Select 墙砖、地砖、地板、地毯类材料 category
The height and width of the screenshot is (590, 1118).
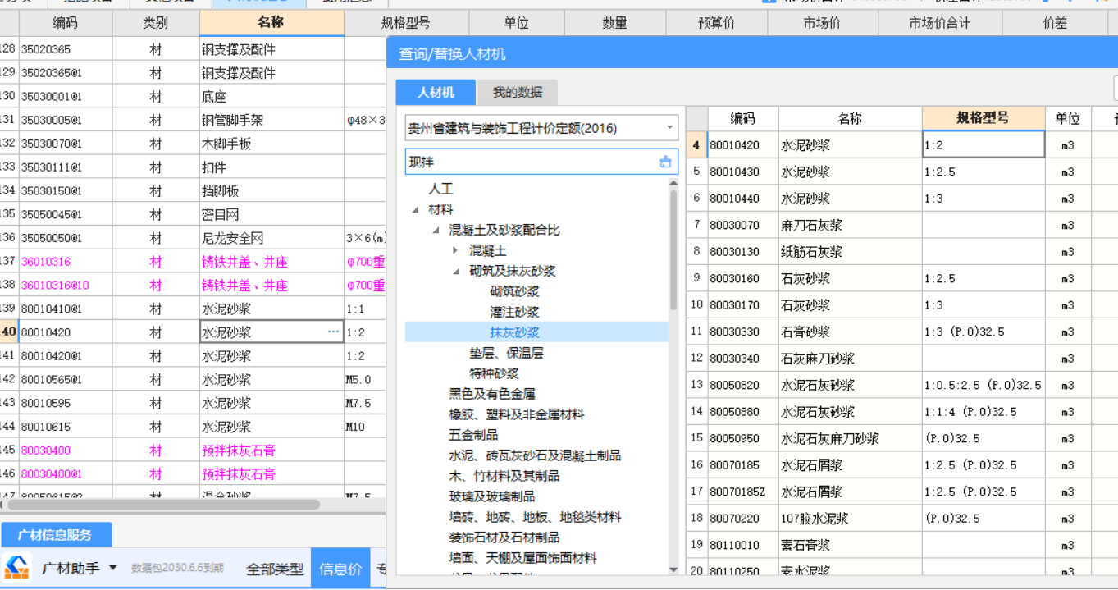click(x=535, y=517)
